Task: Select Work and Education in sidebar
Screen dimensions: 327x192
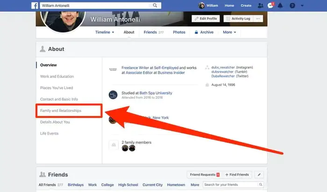Action: [x=57, y=76]
